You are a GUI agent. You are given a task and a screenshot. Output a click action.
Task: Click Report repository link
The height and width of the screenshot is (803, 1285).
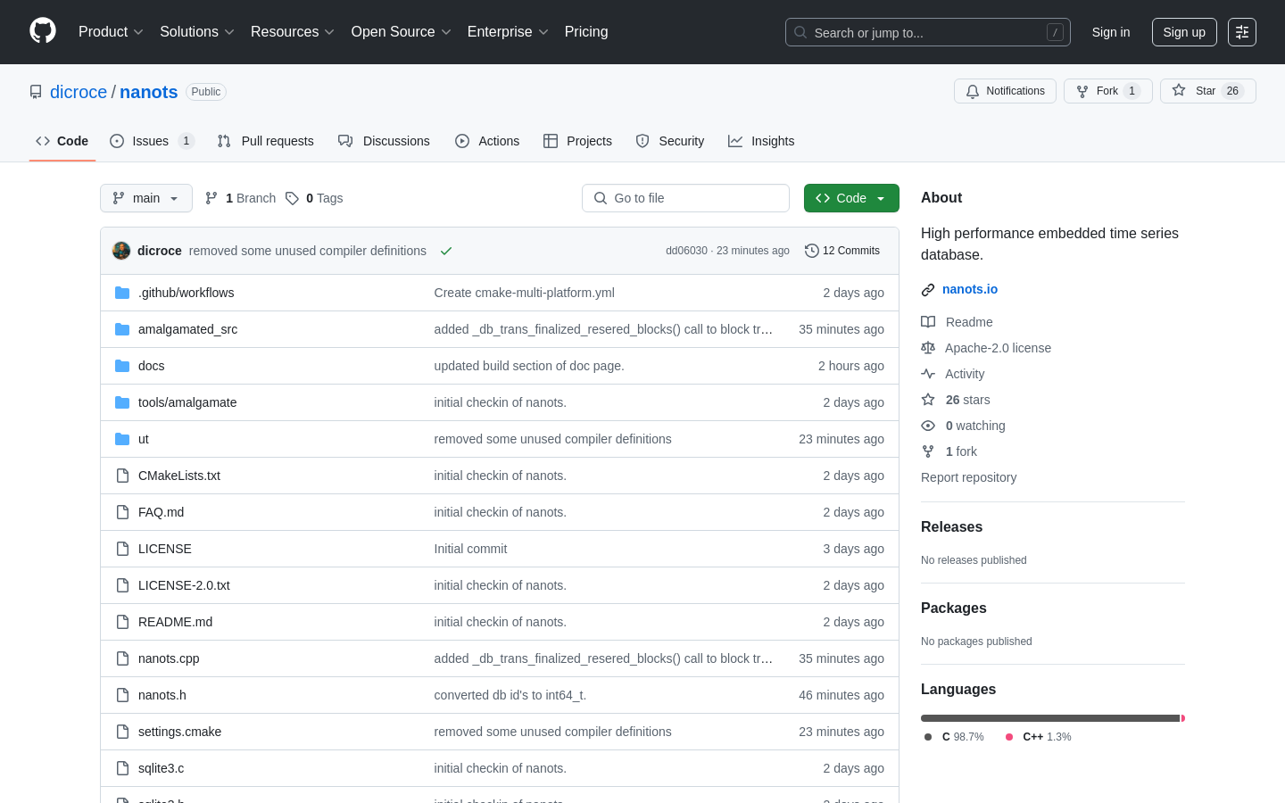[968, 477]
